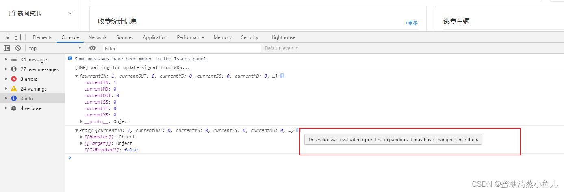Expand the [[Target]] Object entry
Image resolution: width=564 pixels, height=192 pixels.
click(82, 143)
